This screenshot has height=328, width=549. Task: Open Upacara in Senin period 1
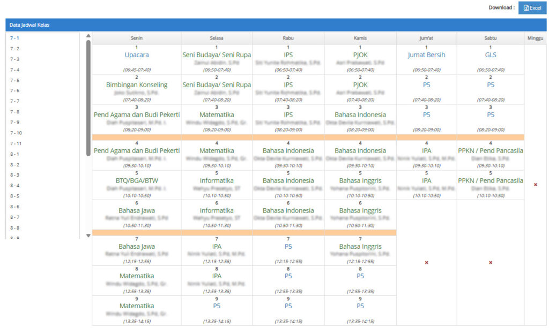[x=137, y=55]
